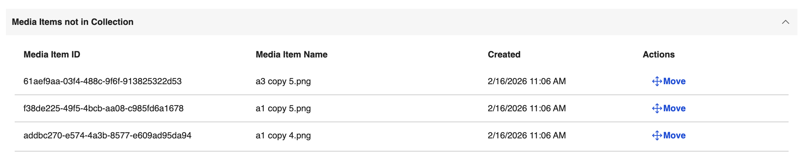
Task: Select the a3 copy 5.png name cell
Action: [283, 81]
